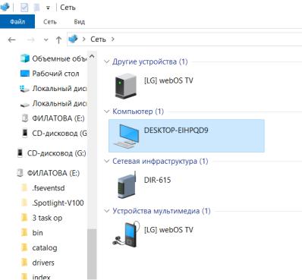Screen dimensions: 302x280
Task: Click the Properties checkmark quick access icon
Action: [24, 8]
